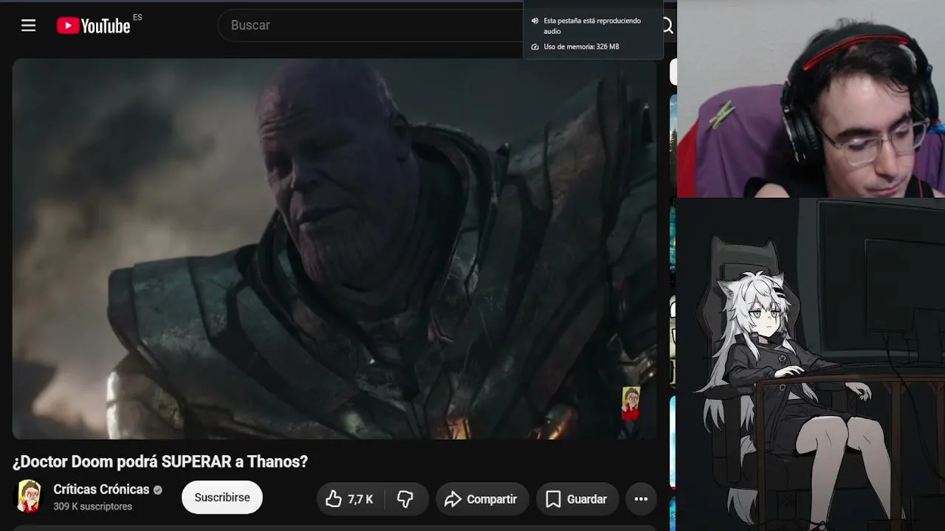The image size is (945, 531).
Task: Click the "309 K suscriptores" text
Action: (92, 507)
